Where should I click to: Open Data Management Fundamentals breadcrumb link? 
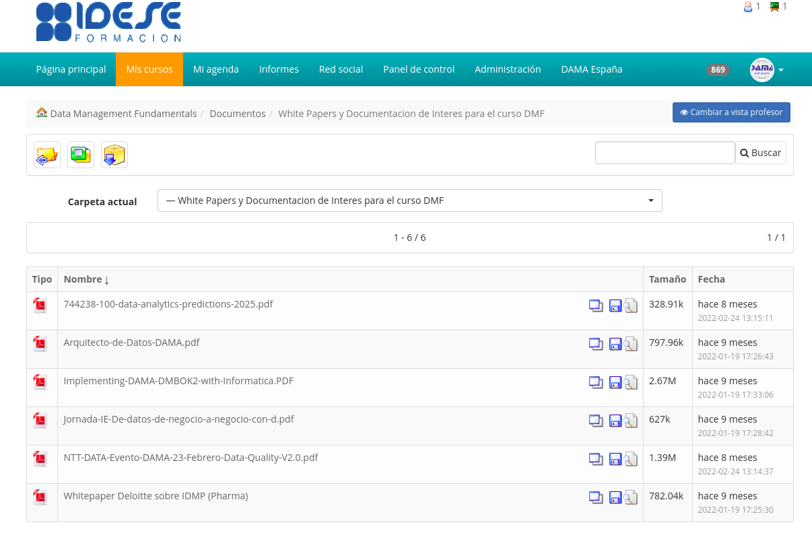click(x=123, y=114)
